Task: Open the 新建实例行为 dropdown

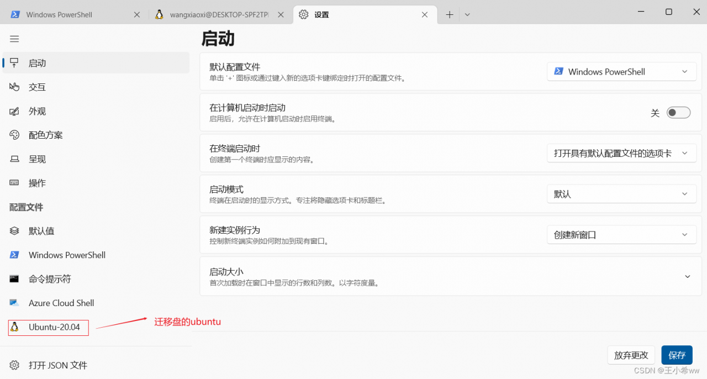Action: tap(621, 234)
